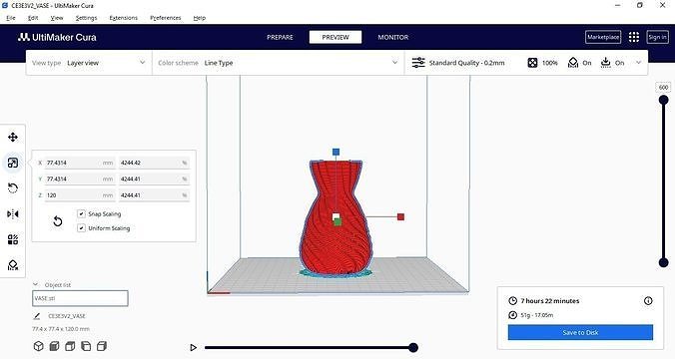Select the Support Blocker tool
The image size is (675, 359).
13,265
